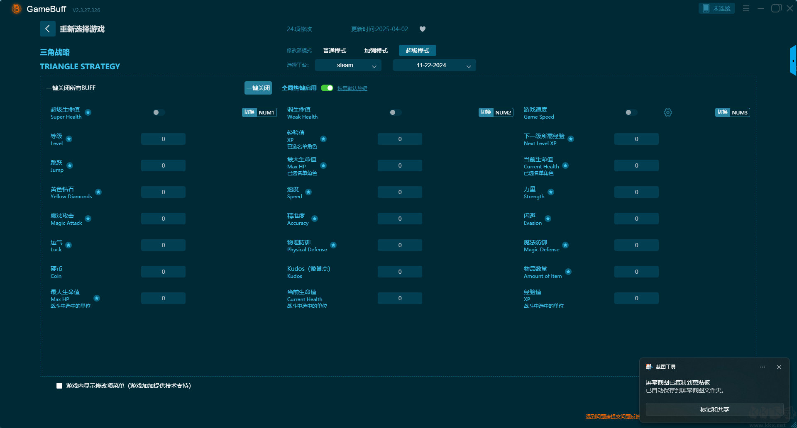Open the hamburger menu in title bar

pos(746,8)
